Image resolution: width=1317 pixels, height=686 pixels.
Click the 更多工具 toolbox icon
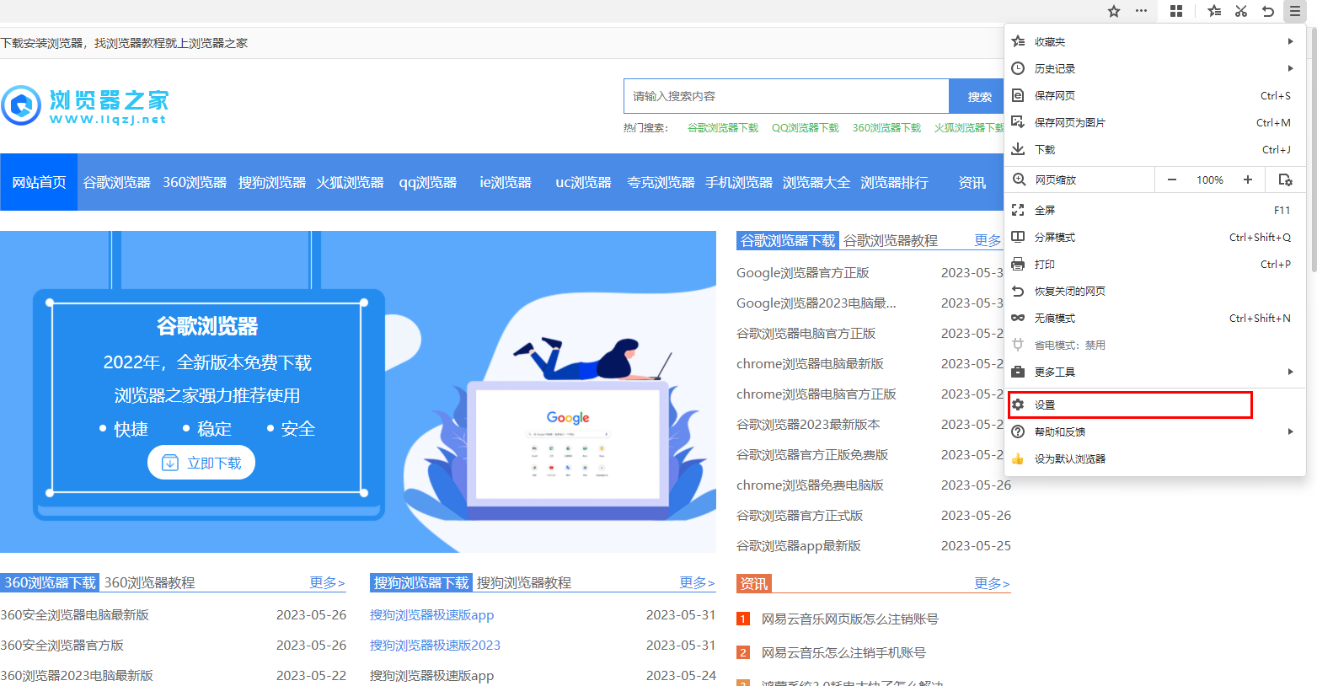pos(1018,372)
